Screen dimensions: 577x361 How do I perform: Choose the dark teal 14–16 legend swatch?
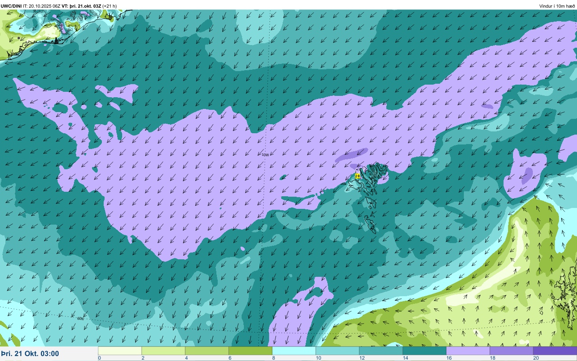click(424, 351)
